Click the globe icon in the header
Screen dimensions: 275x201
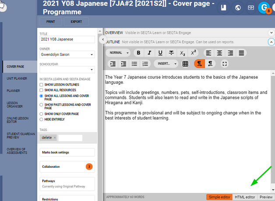[x=238, y=7]
